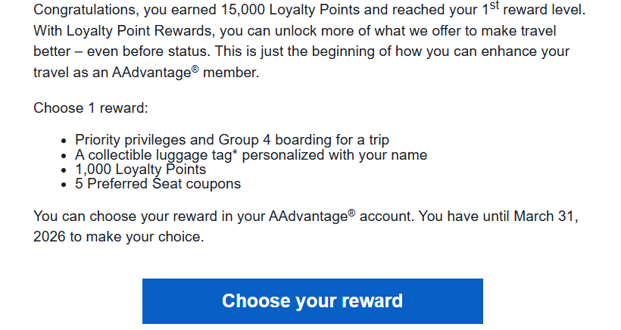Click the bullet before A collectible luggage tag
Screen dimensions: 621x330
(64, 155)
